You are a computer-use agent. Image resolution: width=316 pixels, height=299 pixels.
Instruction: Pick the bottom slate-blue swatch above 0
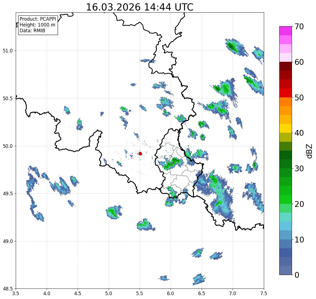[x=286, y=270]
